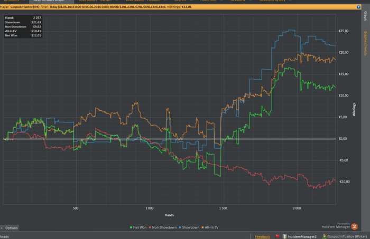Viewport: 370px width, 239px height.
Task: Click the €10,00 y-axis label
Action: point(344,95)
